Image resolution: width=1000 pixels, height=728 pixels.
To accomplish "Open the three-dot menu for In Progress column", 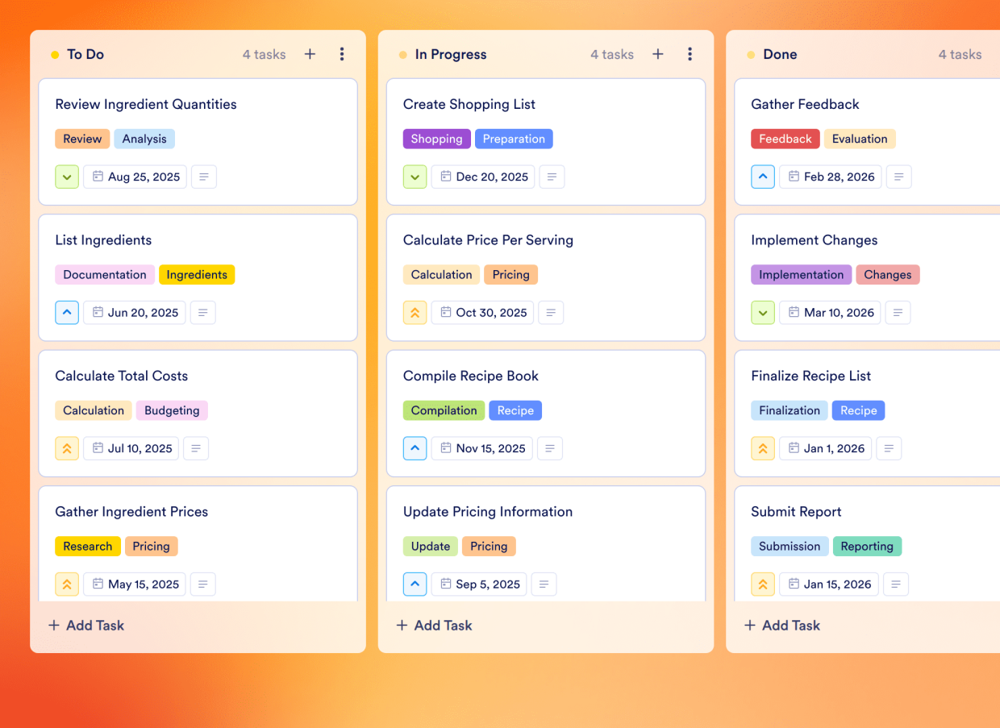I will [x=690, y=54].
